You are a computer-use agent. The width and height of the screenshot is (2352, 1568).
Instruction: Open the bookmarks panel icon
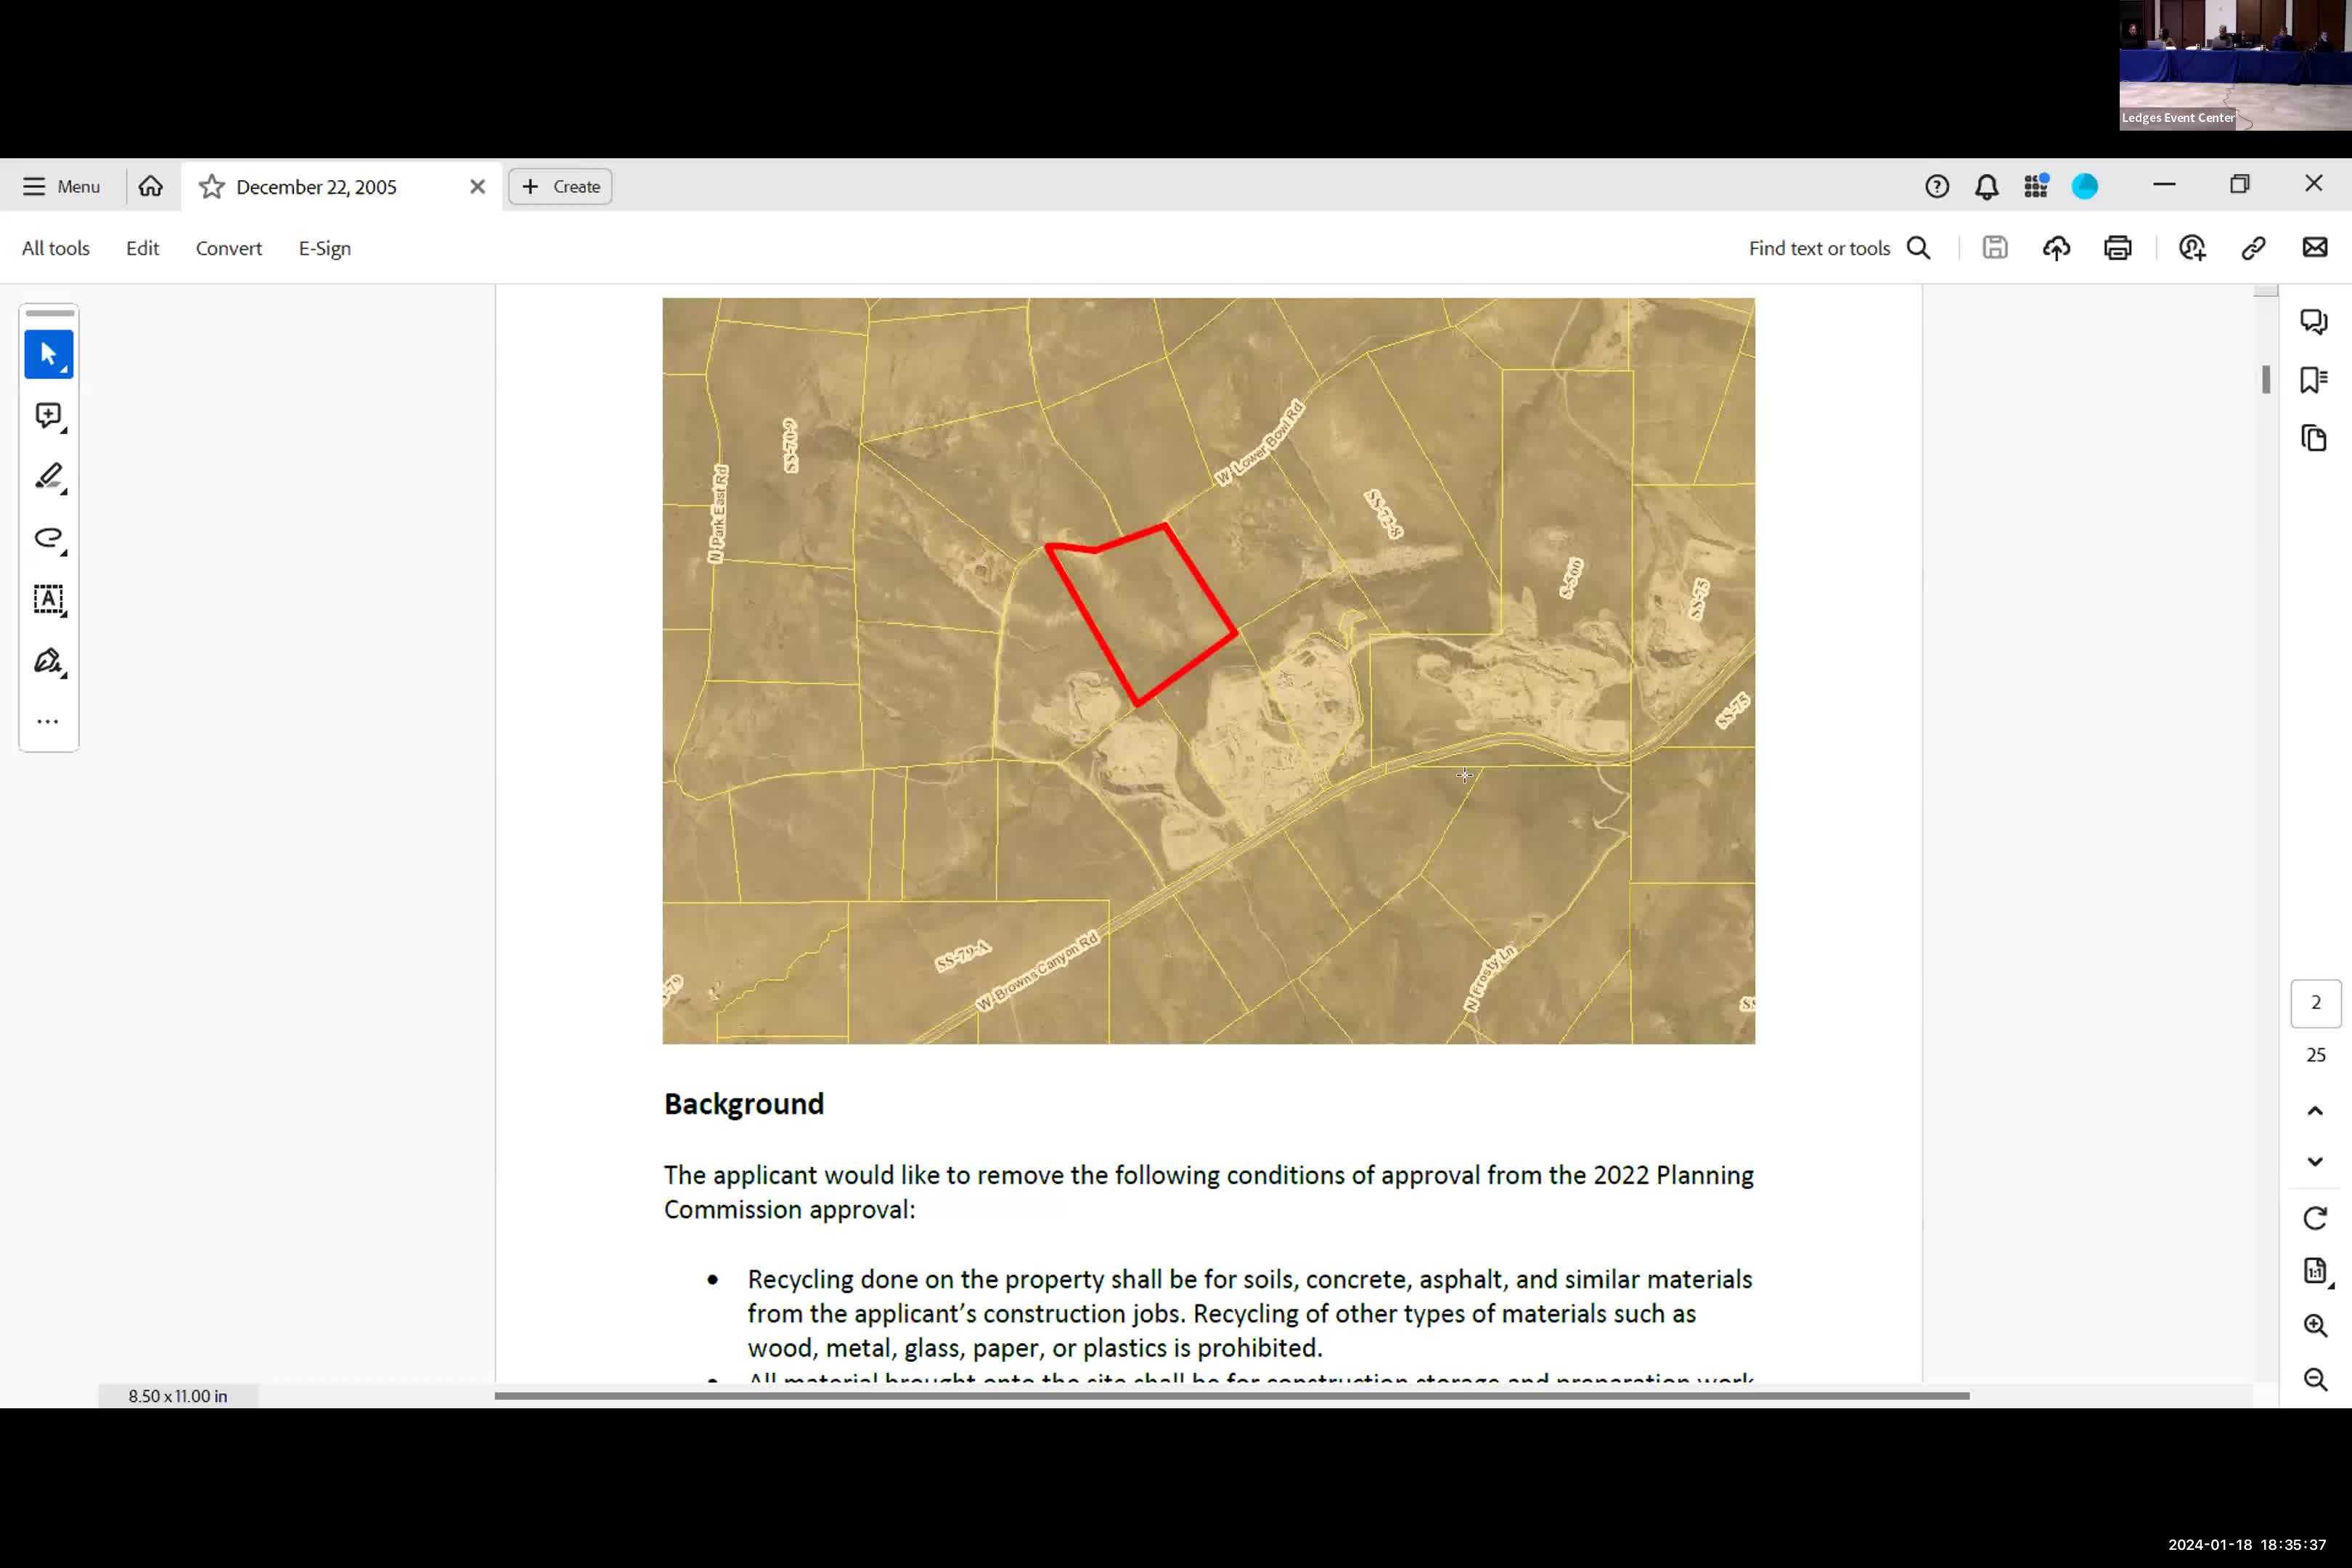(2313, 380)
